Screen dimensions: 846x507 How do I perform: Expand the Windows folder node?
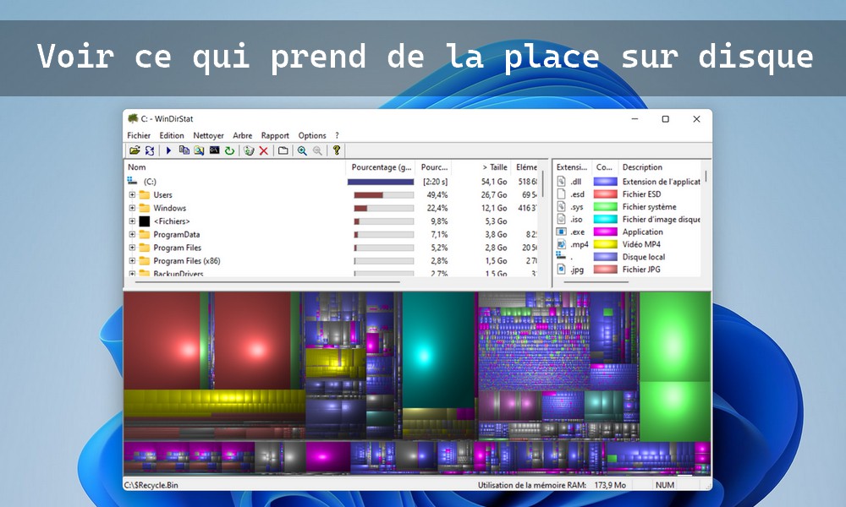point(132,208)
